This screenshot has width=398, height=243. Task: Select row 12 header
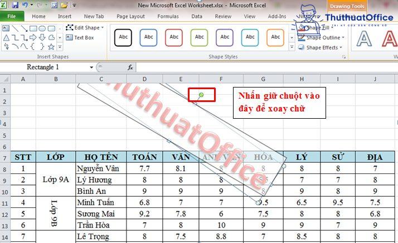tap(5, 215)
